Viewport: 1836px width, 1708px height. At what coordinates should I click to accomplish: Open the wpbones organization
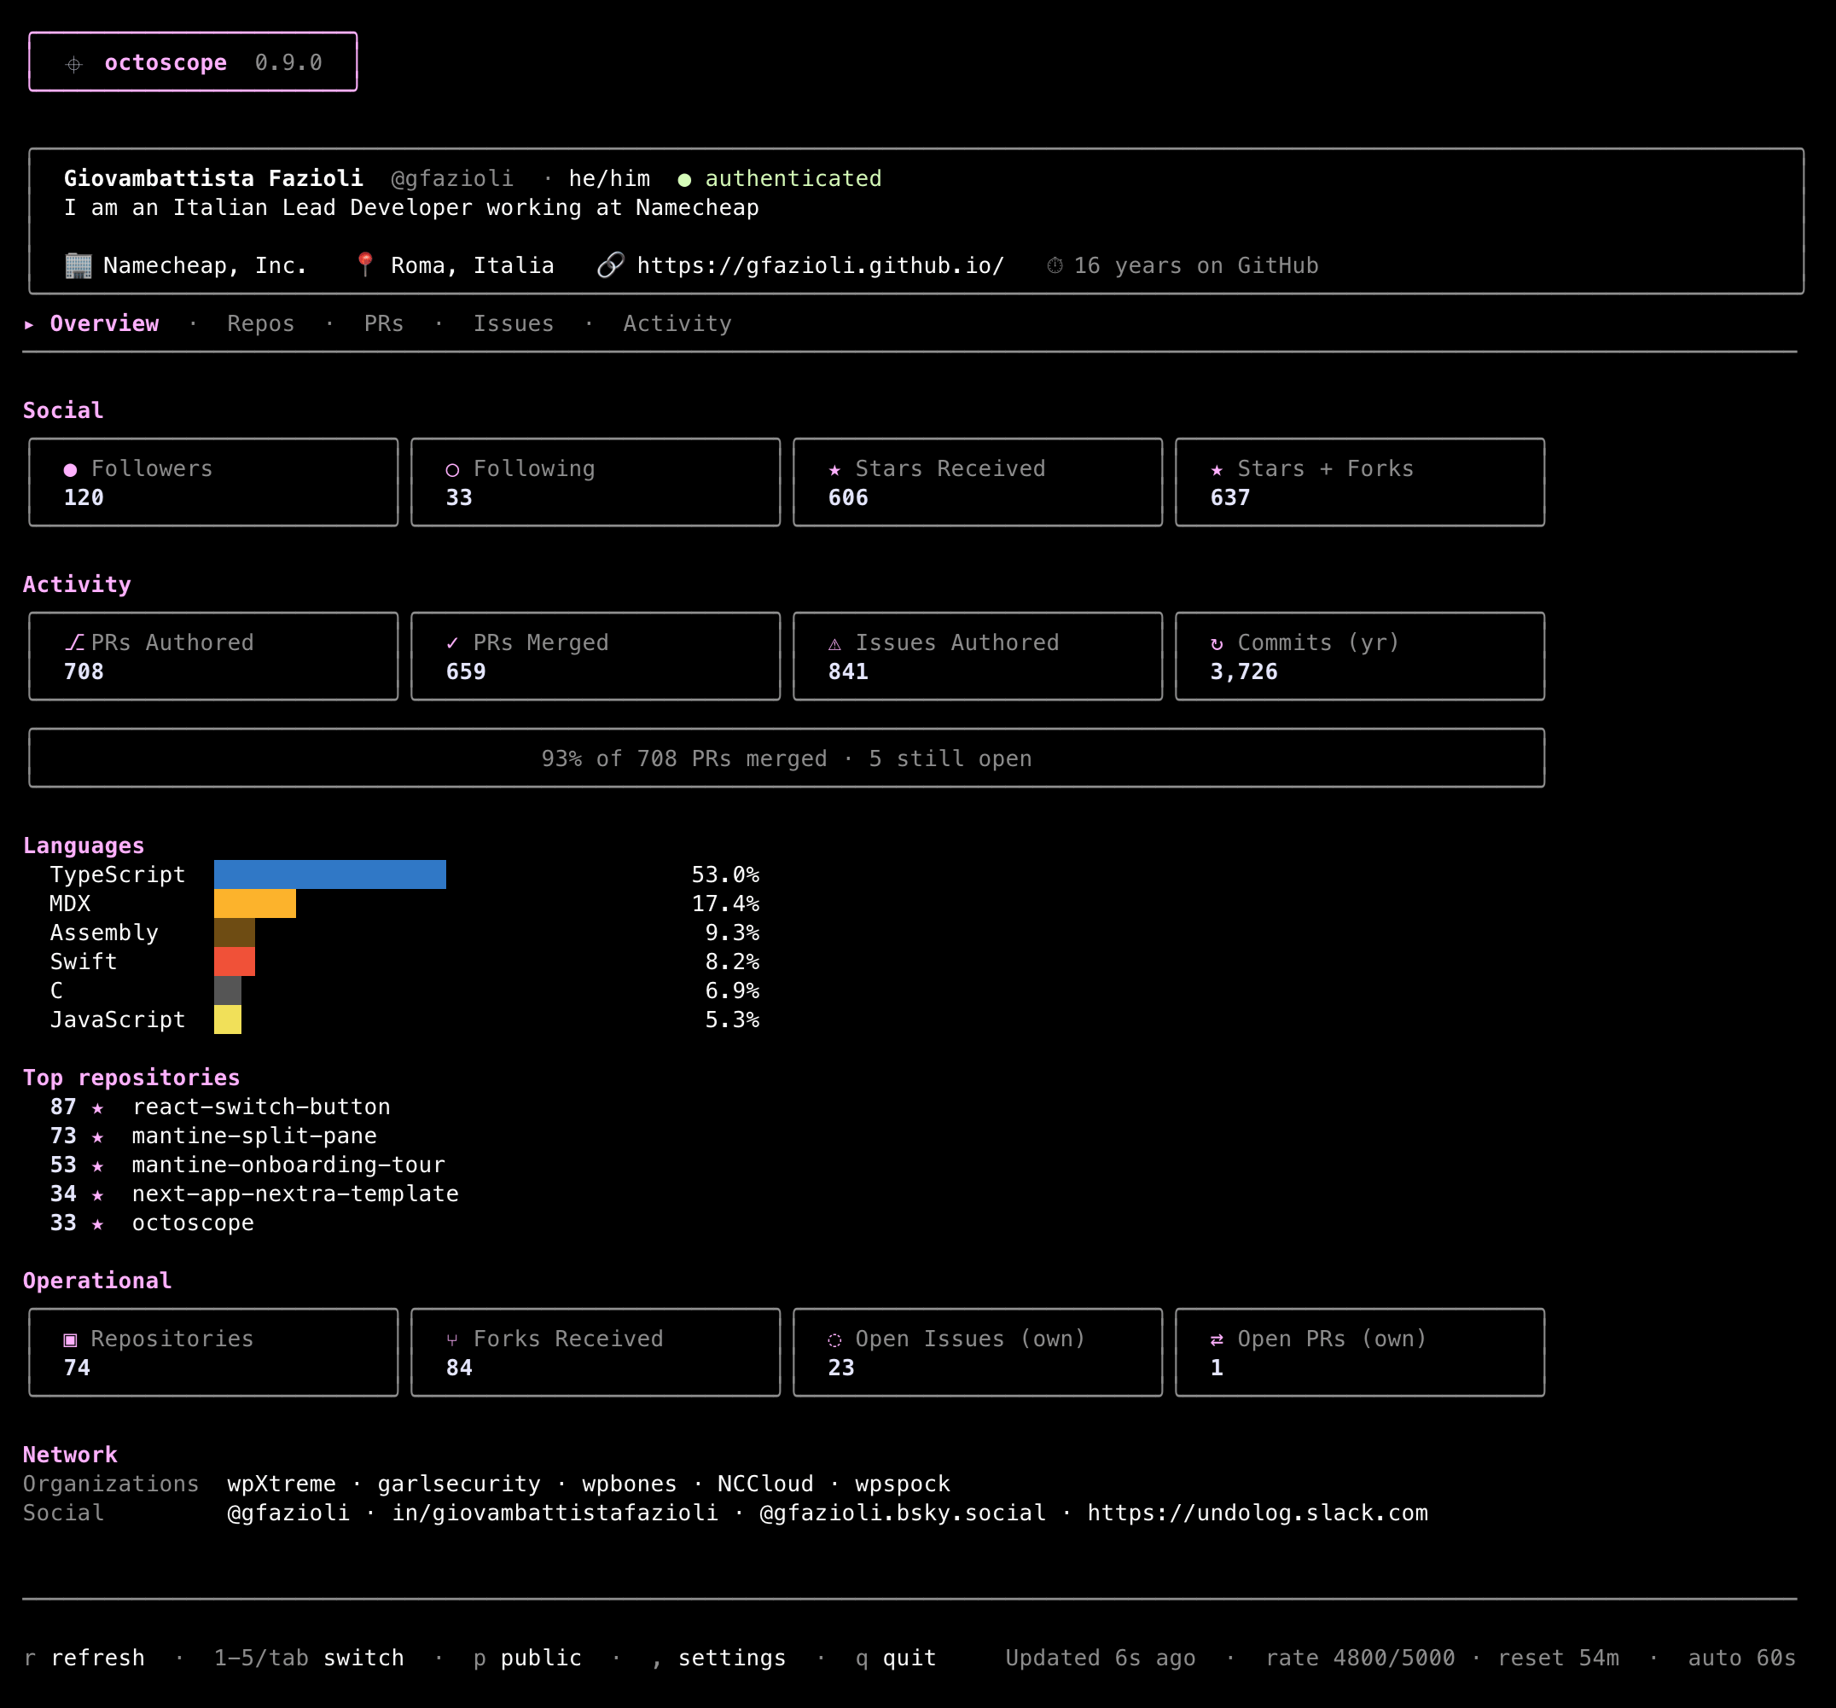pos(630,1484)
